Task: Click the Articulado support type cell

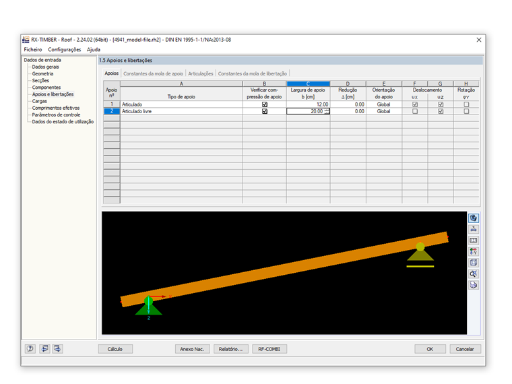Action: pos(181,104)
